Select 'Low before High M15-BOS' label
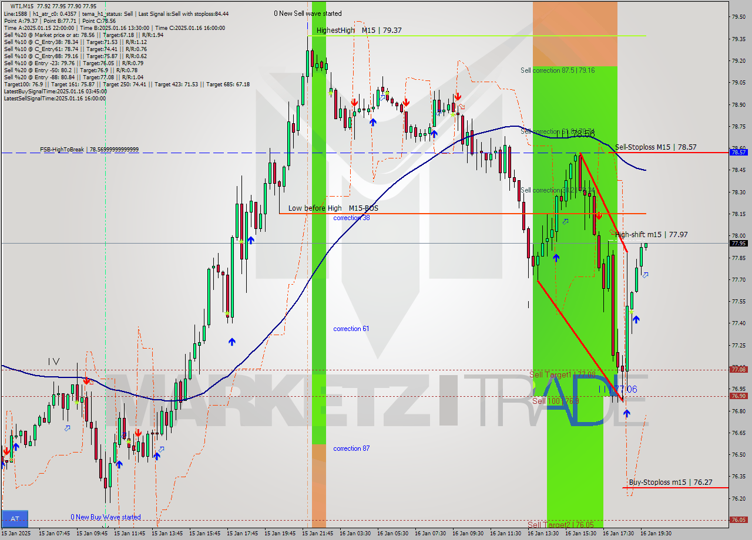 (333, 208)
